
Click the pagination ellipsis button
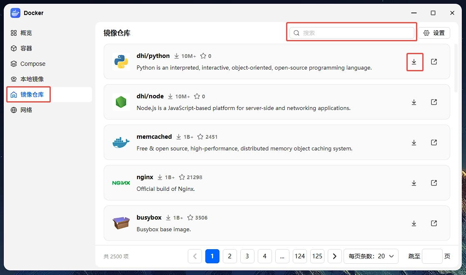click(x=282, y=256)
